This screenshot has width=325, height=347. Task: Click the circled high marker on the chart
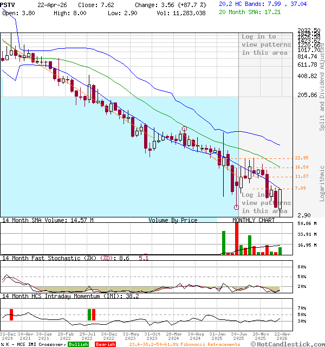coord(184,129)
